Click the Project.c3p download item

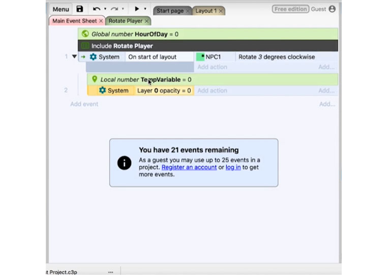point(62,272)
